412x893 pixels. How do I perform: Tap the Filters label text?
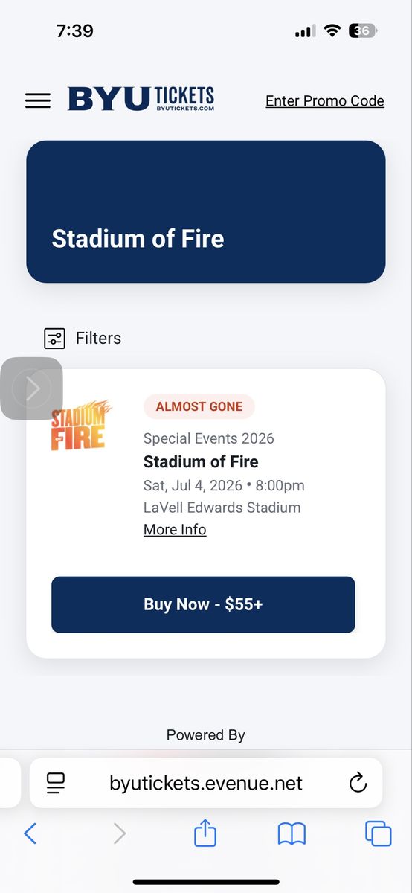pos(98,338)
